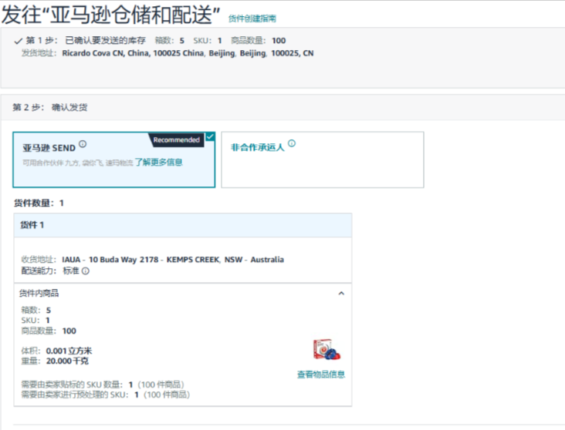Click the 20.000 千克 weight value

(x=67, y=361)
